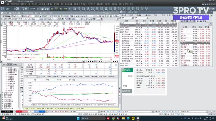
Task: Click the magnifier search icon beside 7031
Action: pyautogui.click(x=17, y=9)
